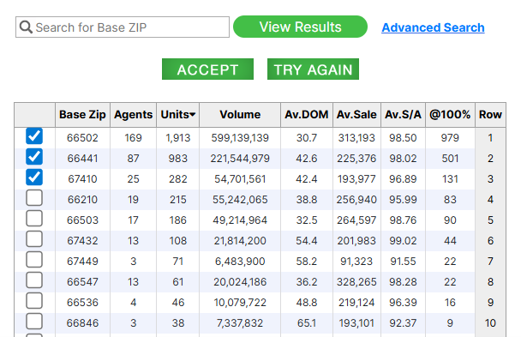
Task: Click the TRY AGAIN button
Action: (313, 69)
